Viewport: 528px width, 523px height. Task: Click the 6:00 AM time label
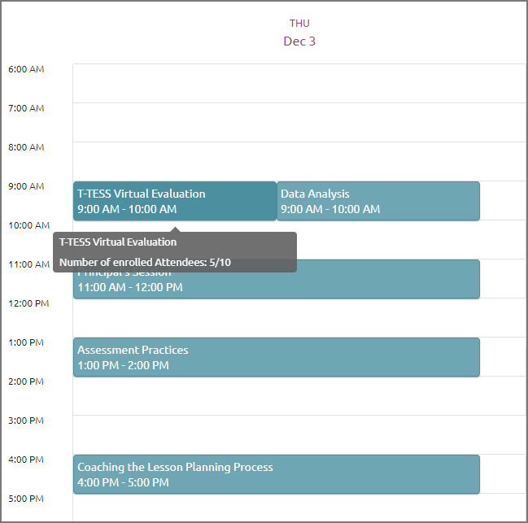(26, 69)
